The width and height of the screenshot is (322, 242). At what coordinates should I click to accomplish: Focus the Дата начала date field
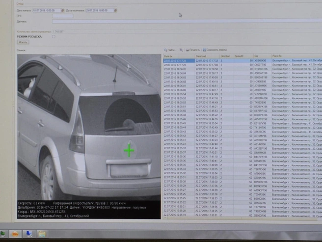pos(47,10)
